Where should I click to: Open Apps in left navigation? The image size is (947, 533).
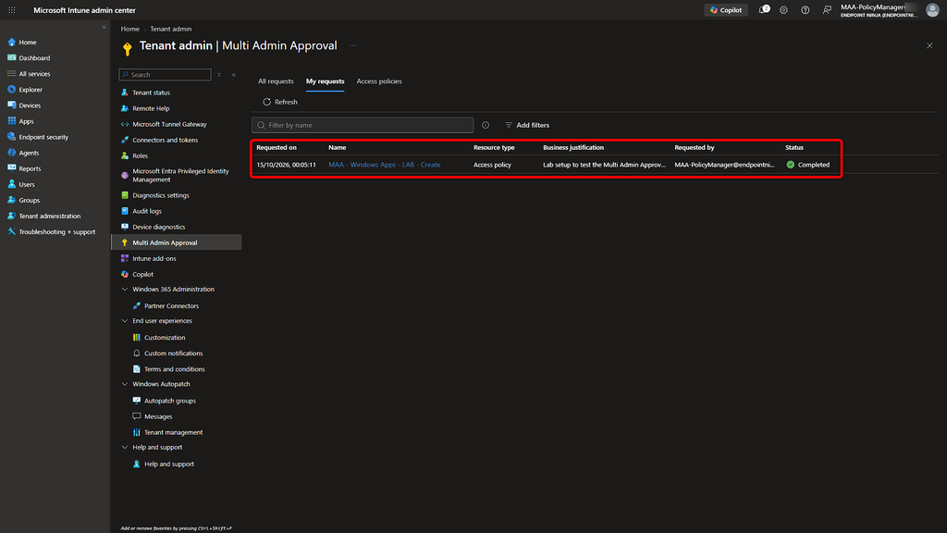point(26,121)
